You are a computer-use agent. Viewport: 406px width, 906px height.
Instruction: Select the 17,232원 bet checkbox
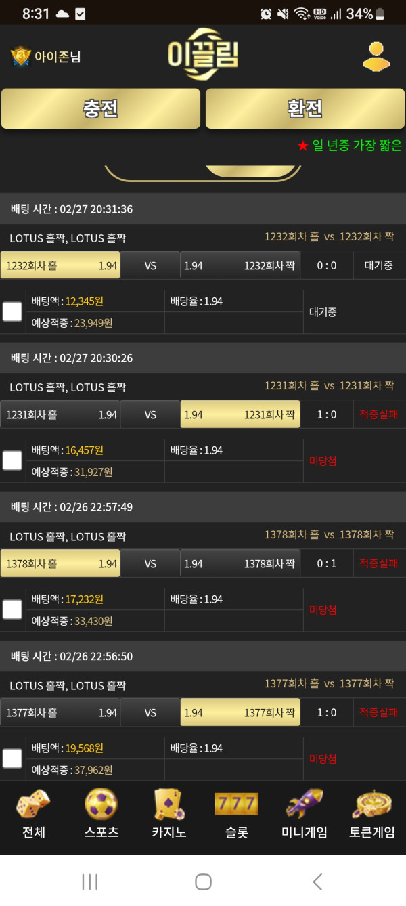(12, 609)
